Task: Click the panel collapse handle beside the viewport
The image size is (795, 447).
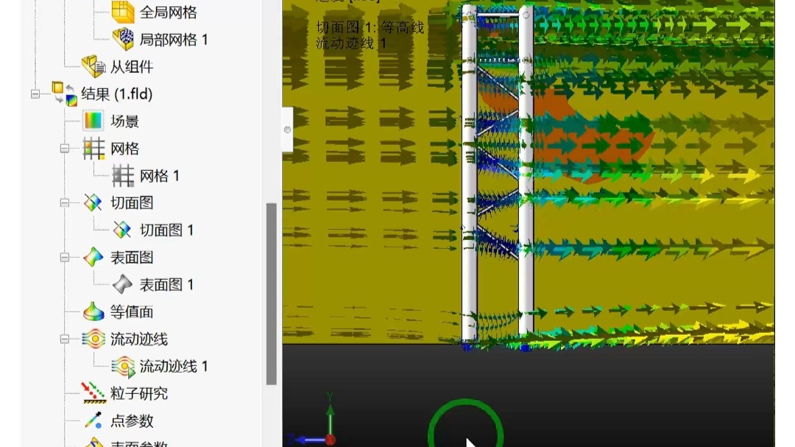Action: click(288, 130)
